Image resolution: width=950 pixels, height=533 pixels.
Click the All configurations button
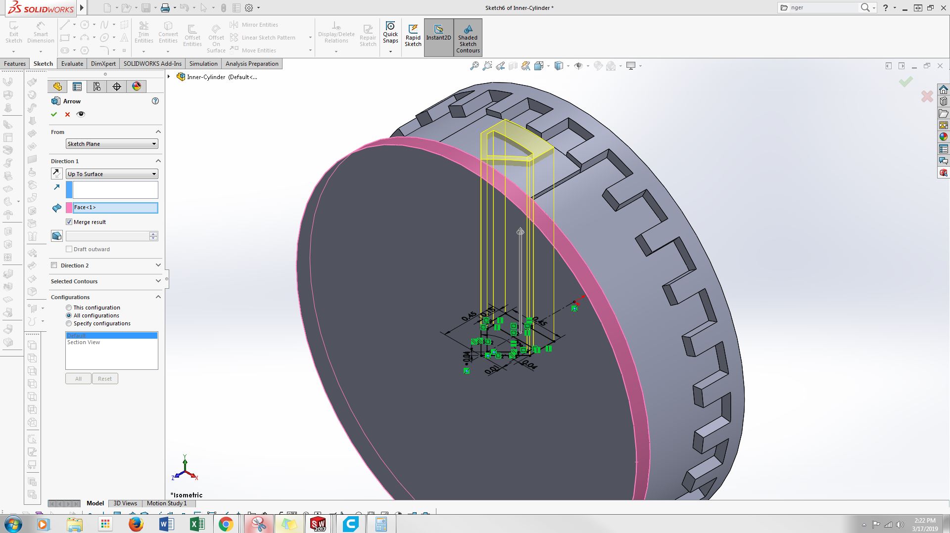78,379
